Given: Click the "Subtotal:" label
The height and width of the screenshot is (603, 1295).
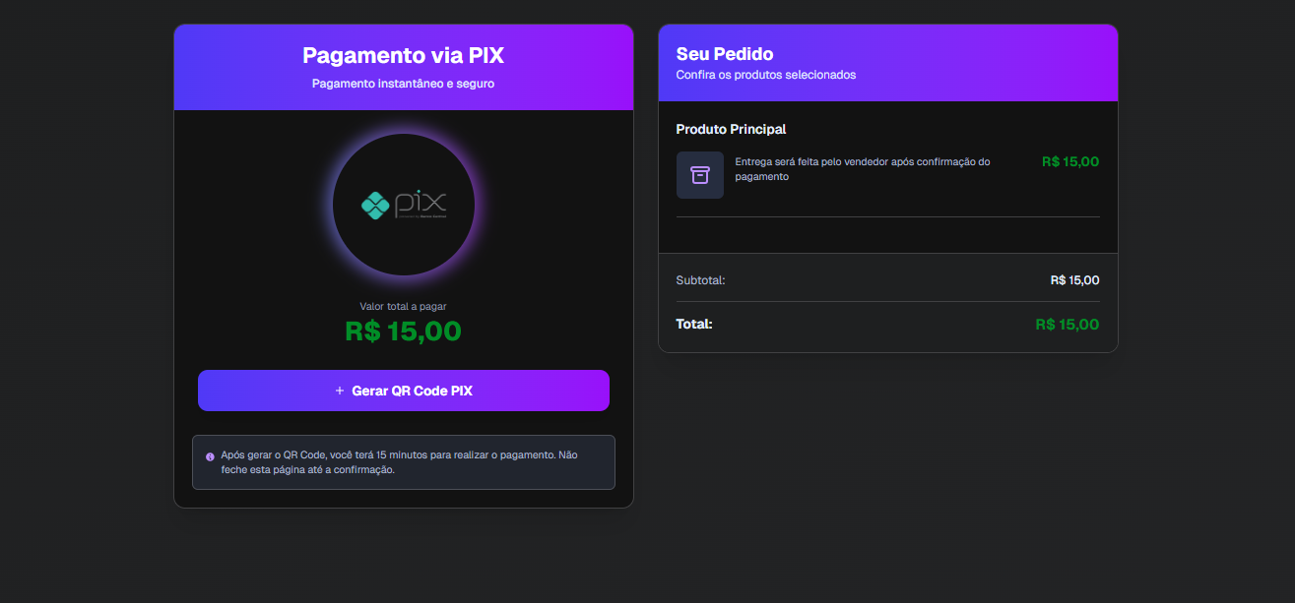Looking at the screenshot, I should [700, 280].
